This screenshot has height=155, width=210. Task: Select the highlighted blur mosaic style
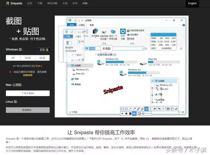tap(134, 114)
